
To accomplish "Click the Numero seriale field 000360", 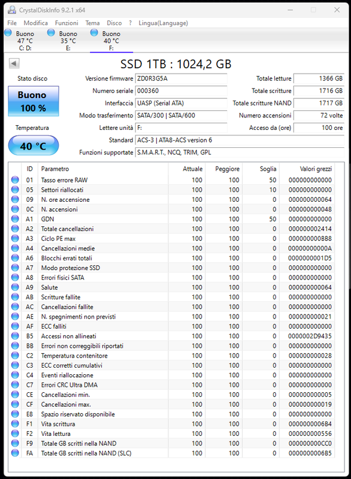I will (181, 91).
